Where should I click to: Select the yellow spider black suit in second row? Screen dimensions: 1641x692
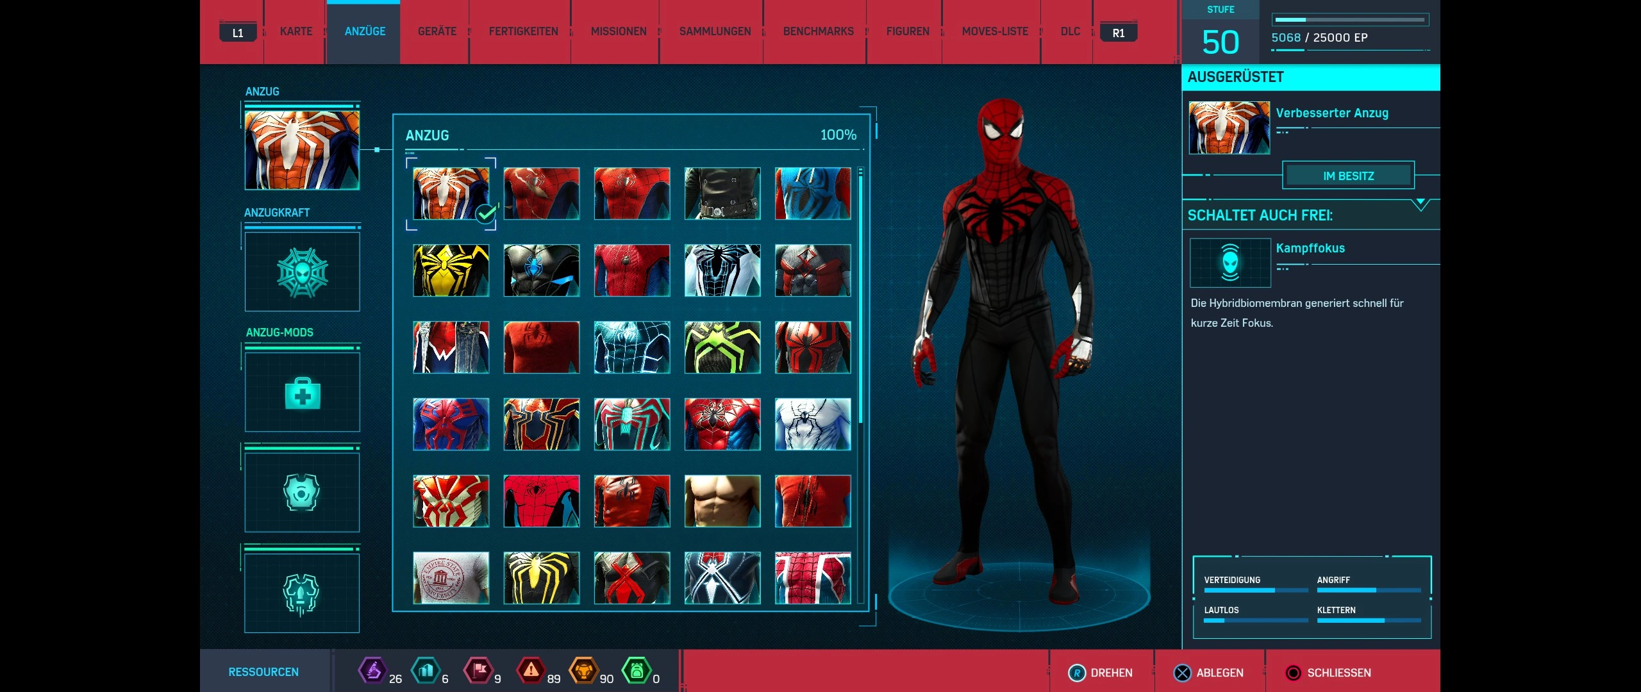pyautogui.click(x=451, y=270)
